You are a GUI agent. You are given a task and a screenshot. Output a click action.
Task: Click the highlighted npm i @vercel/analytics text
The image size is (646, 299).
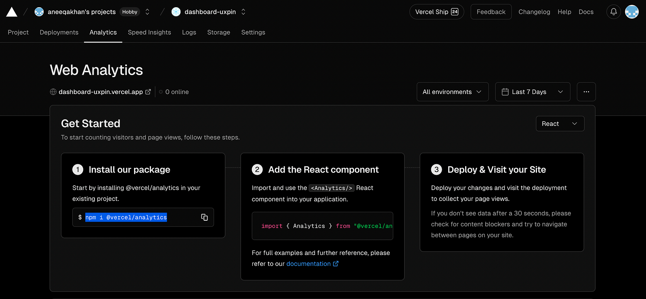coord(126,217)
